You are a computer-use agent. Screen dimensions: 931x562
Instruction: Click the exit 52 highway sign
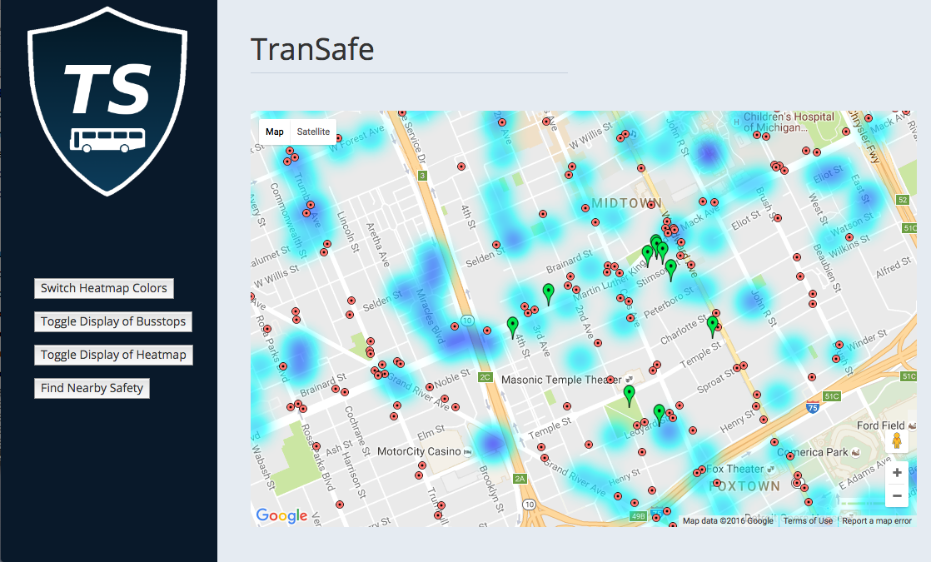point(903,200)
